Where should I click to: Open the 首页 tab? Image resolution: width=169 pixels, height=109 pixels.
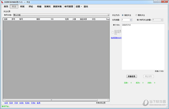click(x=6, y=6)
